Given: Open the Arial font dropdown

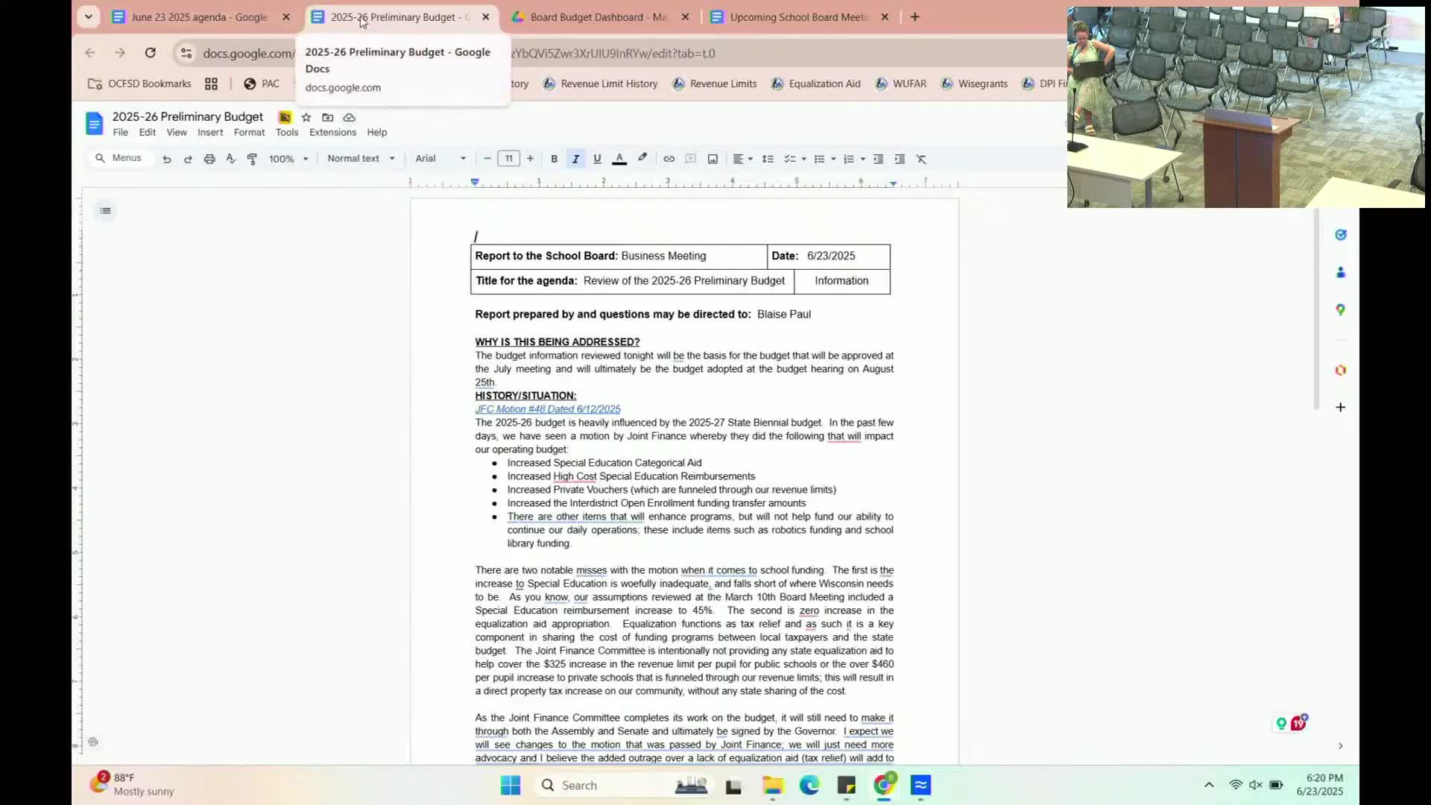Looking at the screenshot, I should (x=440, y=159).
